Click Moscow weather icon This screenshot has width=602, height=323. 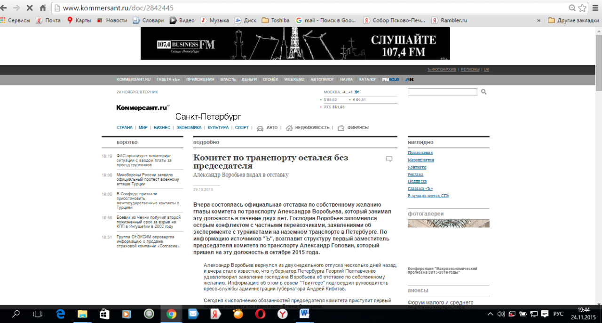point(356,92)
